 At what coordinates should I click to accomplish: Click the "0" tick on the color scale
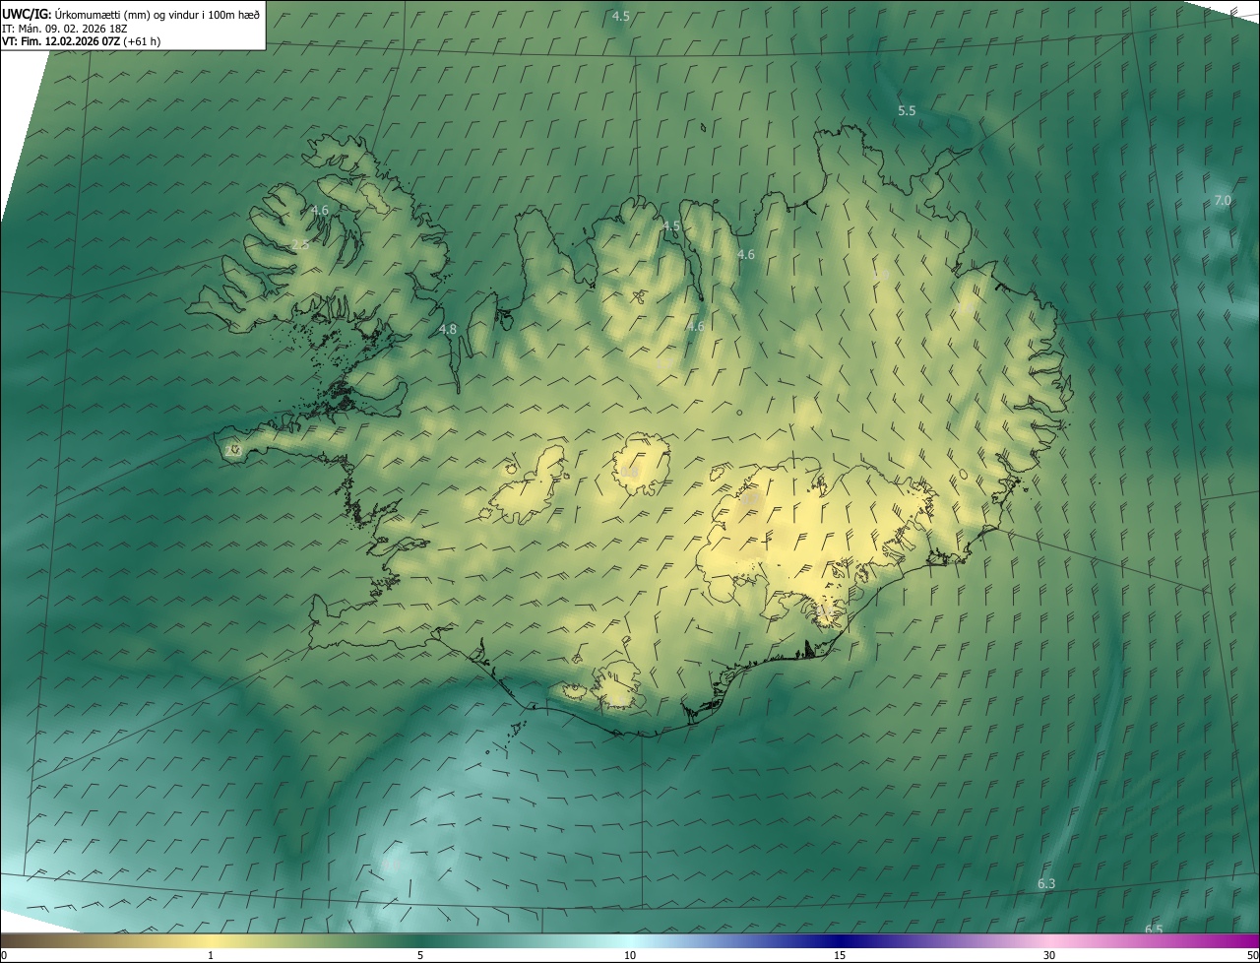click(x=4, y=955)
